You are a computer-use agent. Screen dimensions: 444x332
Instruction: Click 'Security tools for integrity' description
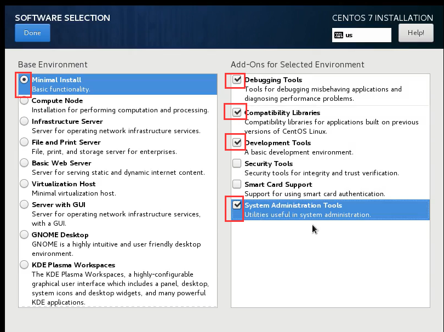pos(321,173)
